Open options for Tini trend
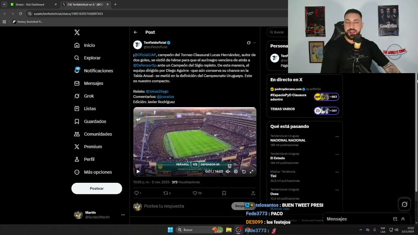This screenshot has height=235, width=418. pyautogui.click(x=337, y=172)
